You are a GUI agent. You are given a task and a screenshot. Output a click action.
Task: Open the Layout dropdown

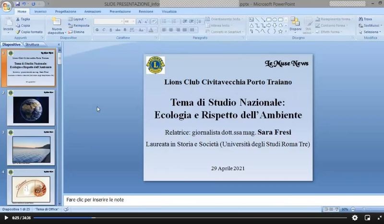click(77, 19)
